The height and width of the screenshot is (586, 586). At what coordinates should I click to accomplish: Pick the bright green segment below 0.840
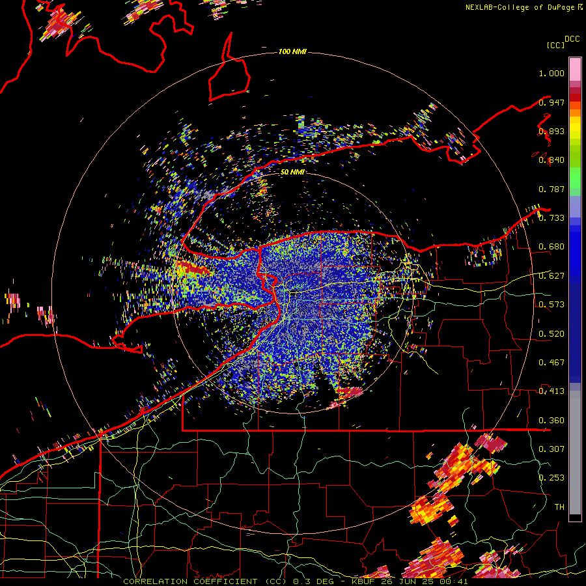click(575, 178)
